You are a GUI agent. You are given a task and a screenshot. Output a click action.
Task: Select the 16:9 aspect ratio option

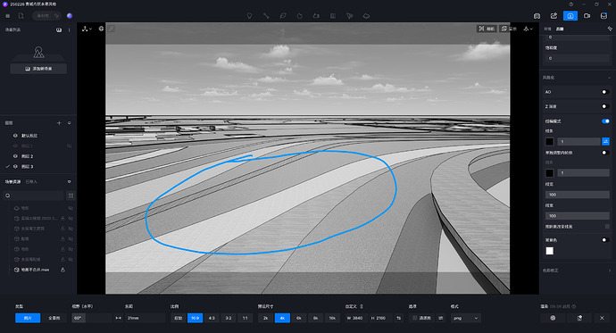point(196,318)
